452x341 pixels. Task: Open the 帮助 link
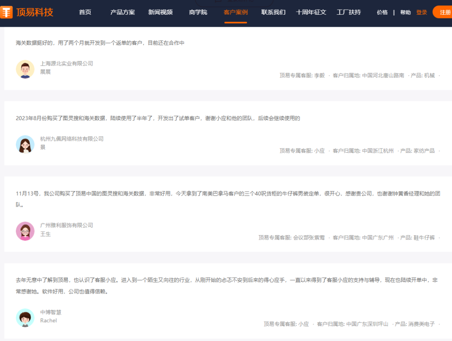tap(405, 13)
